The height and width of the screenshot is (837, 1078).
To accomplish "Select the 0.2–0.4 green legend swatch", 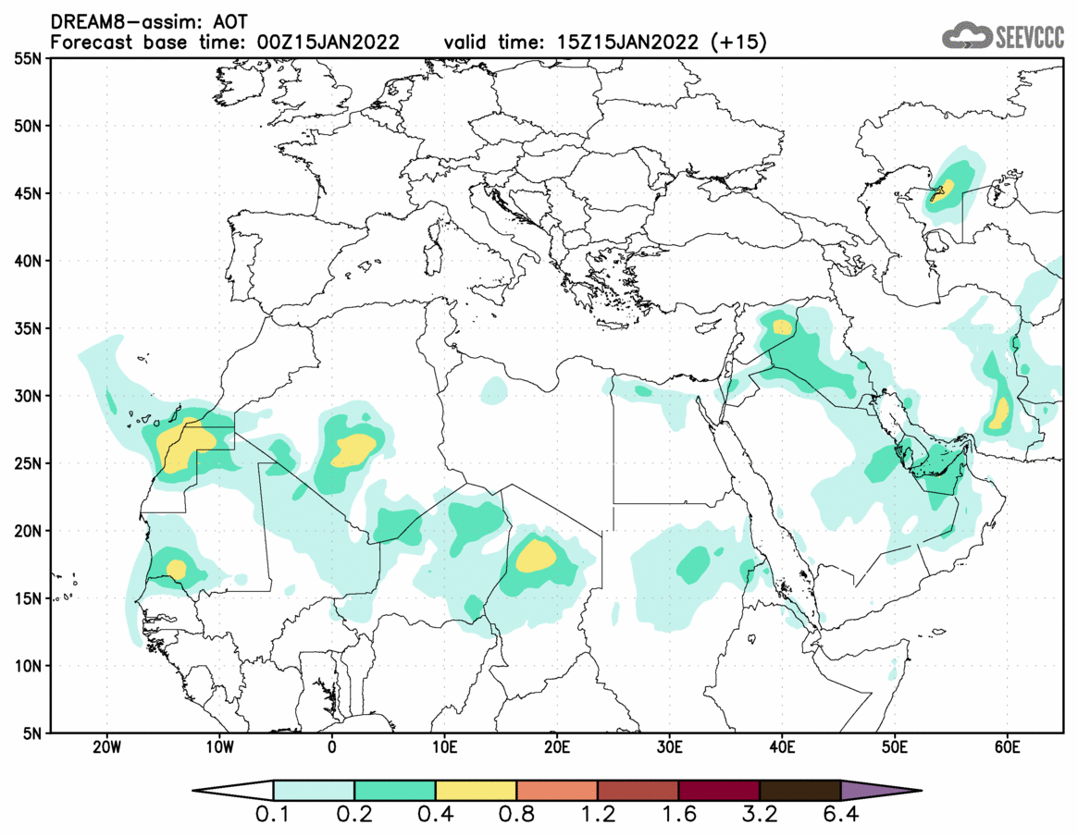I will 394,790.
